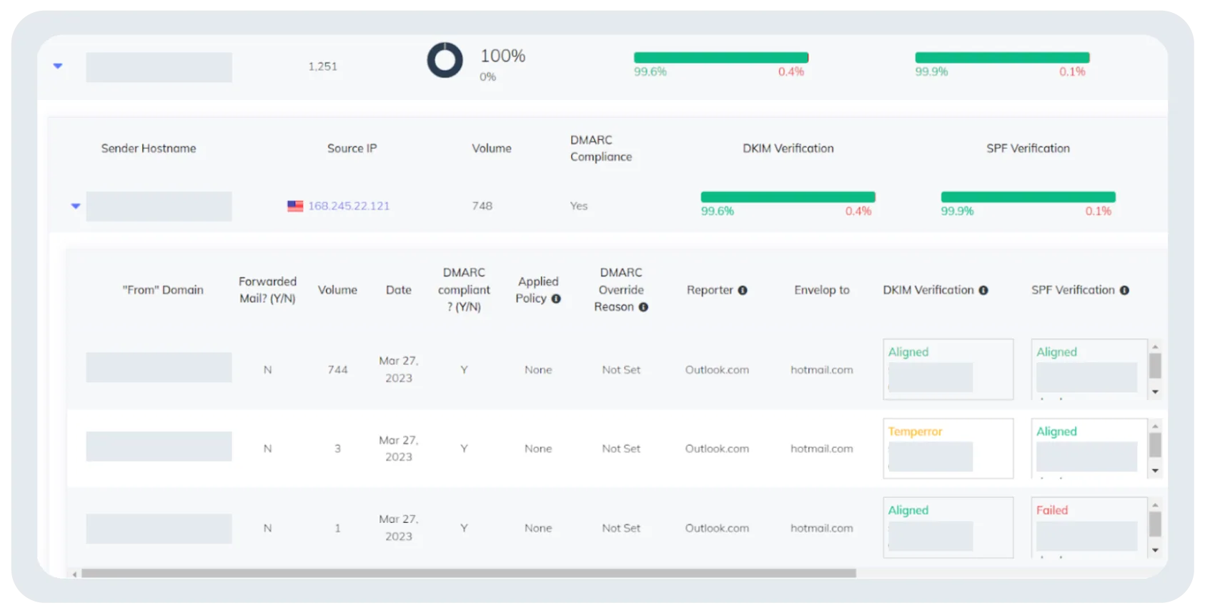The width and height of the screenshot is (1205, 613).
Task: Click the volume value 748
Action: [x=482, y=206]
